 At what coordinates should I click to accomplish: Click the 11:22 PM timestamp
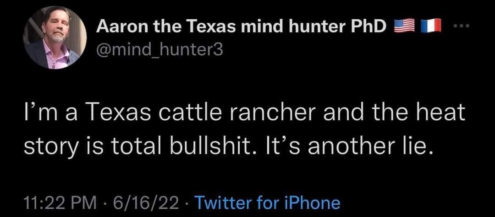tap(59, 202)
